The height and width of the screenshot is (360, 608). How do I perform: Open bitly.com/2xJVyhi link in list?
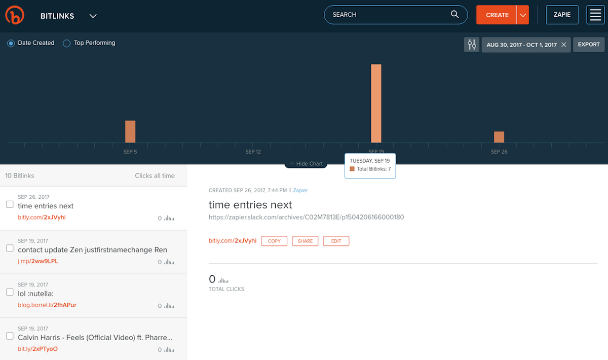tap(42, 217)
